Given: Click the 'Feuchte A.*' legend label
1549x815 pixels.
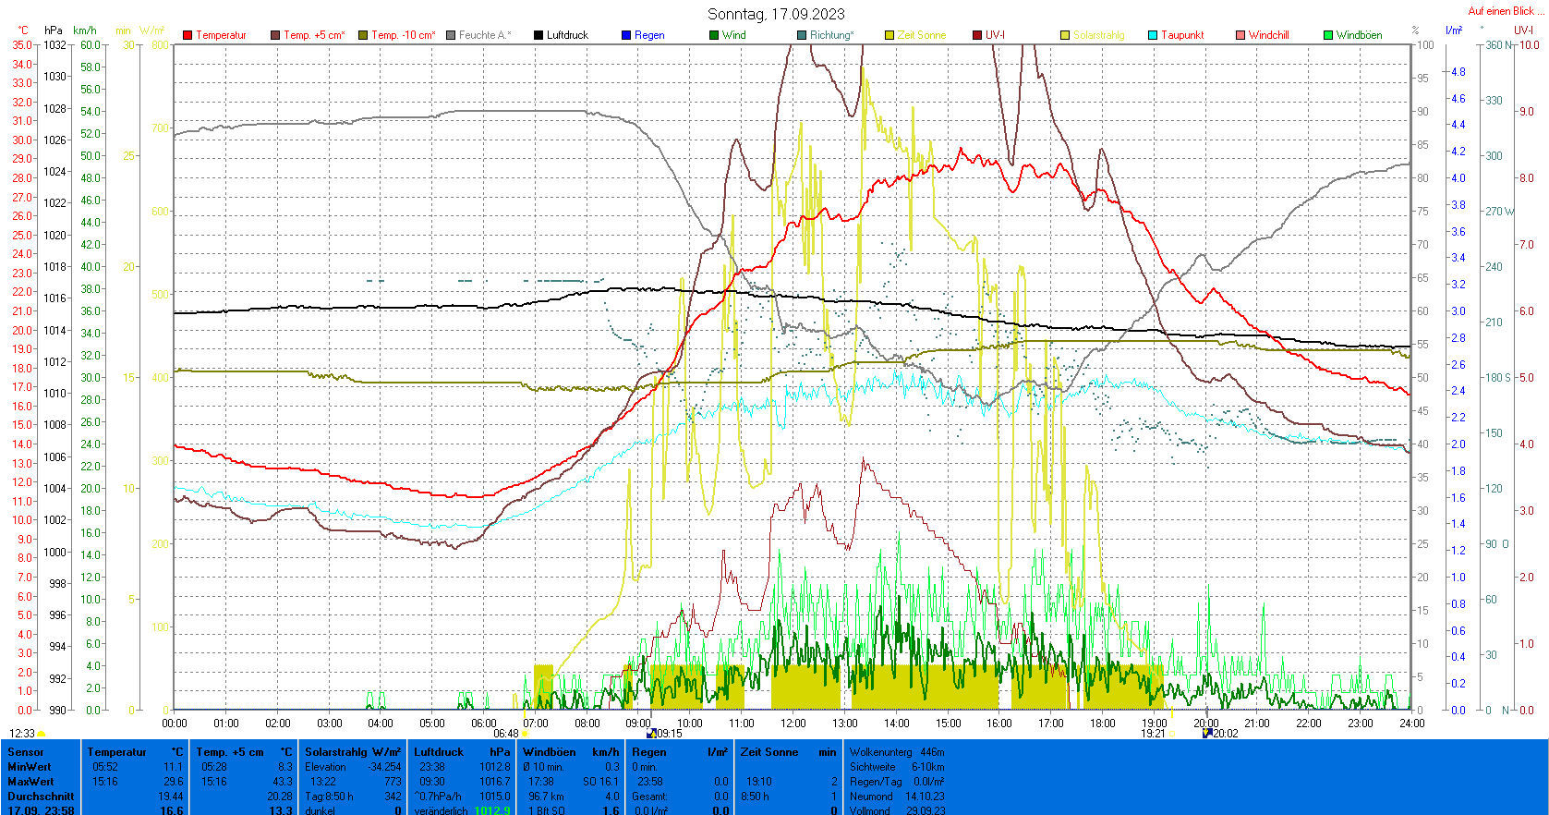Looking at the screenshot, I should pyautogui.click(x=485, y=35).
